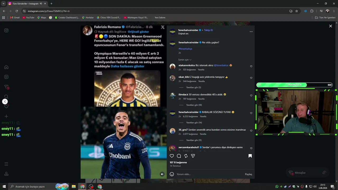The width and height of the screenshot is (338, 190).
Task: Reply to okan_kilci's comment
Action: [201, 81]
